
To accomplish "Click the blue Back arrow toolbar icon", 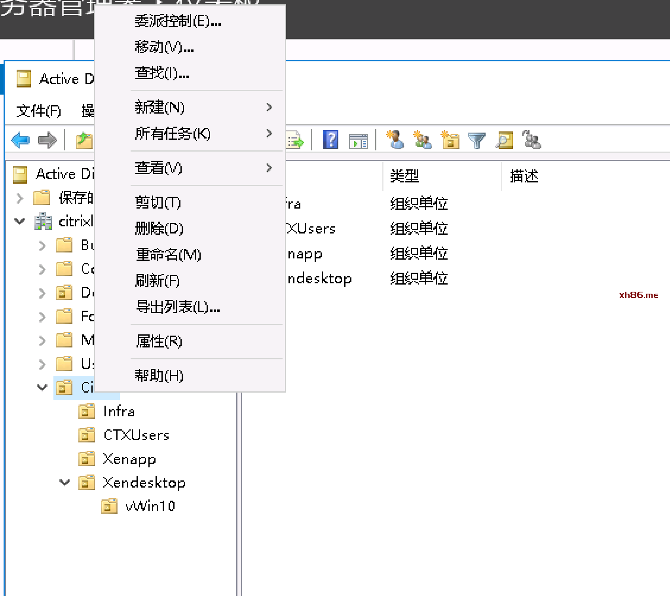I will [21, 140].
